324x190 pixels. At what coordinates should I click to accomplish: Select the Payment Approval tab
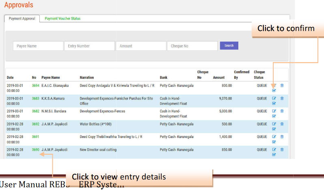tap(22, 19)
